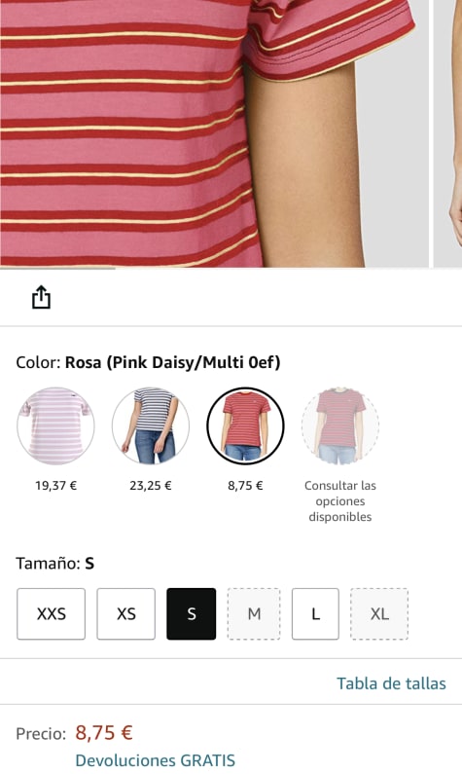Image resolution: width=462 pixels, height=774 pixels.
Task: Tap the 19,37 € price label
Action: click(x=55, y=486)
